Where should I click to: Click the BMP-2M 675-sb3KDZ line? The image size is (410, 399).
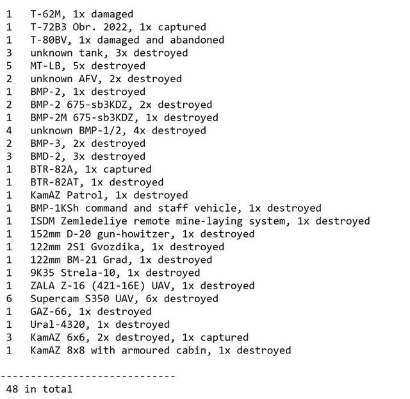coord(124,117)
